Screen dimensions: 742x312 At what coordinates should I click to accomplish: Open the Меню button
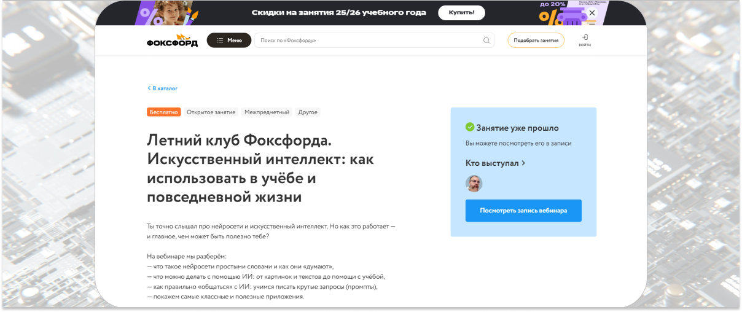pyautogui.click(x=229, y=41)
